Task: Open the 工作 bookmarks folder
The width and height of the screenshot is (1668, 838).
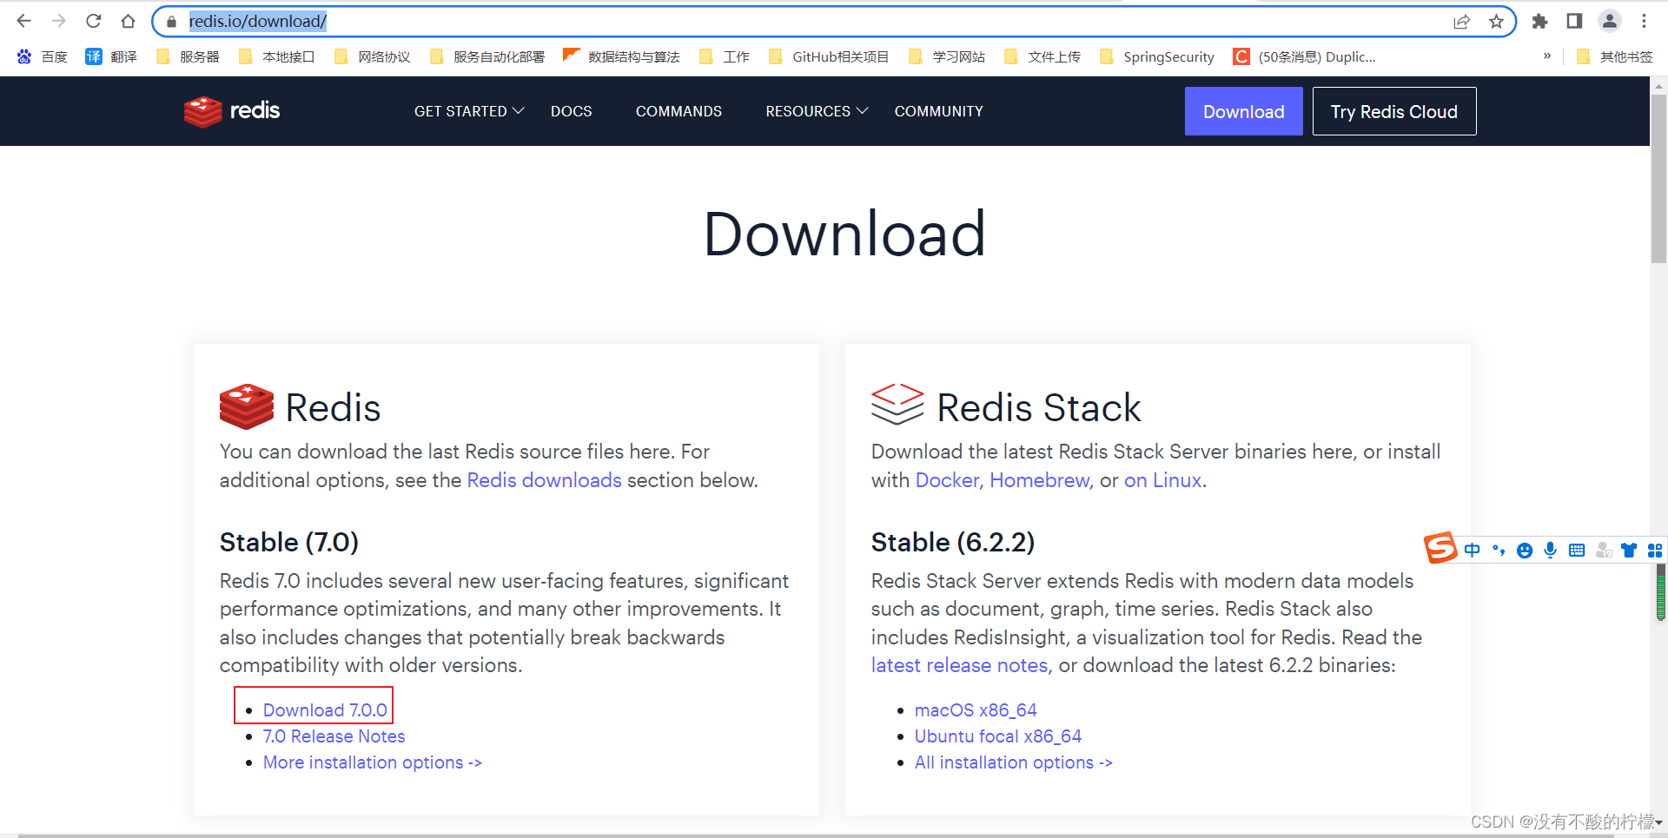Action: click(x=725, y=56)
